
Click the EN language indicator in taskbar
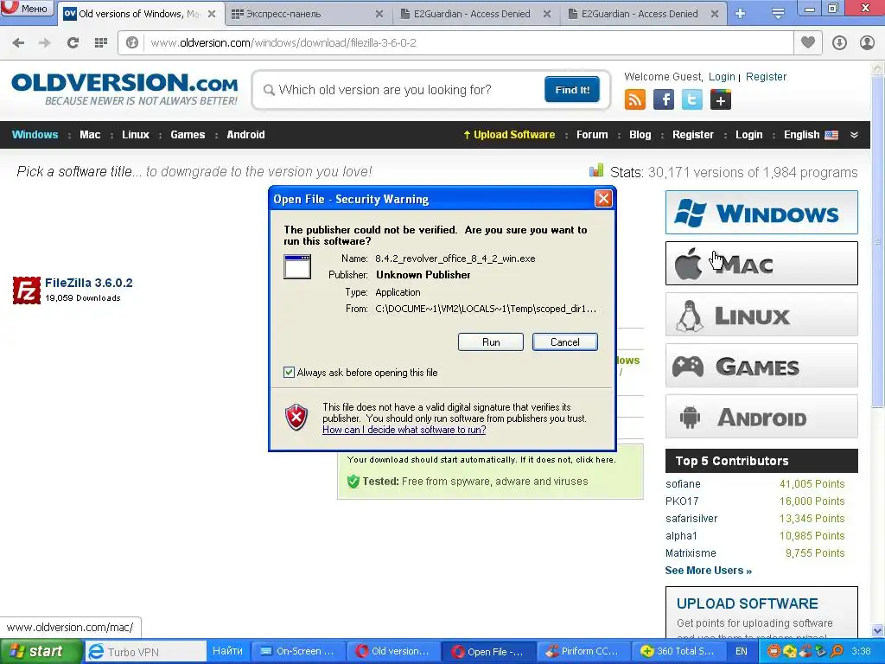[741, 651]
